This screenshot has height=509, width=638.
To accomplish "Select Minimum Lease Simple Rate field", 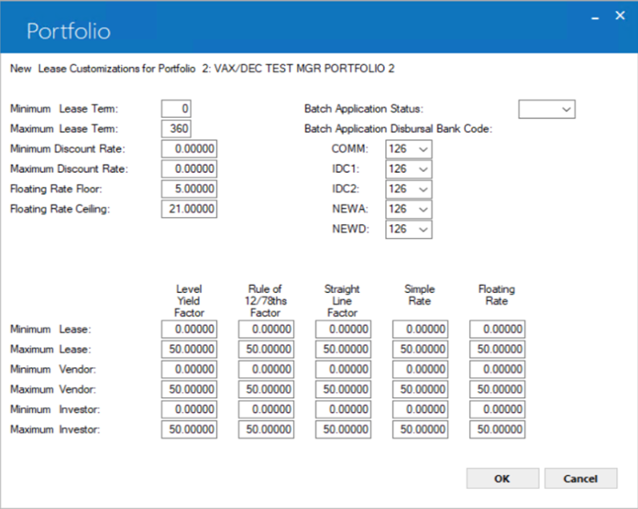I will (421, 329).
